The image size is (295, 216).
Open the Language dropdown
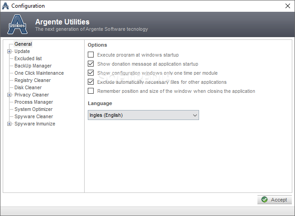point(143,115)
